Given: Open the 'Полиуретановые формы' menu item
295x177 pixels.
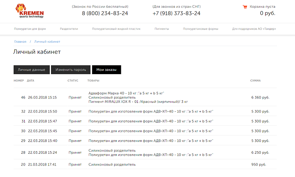Looking at the screenshot, I should point(201,29).
